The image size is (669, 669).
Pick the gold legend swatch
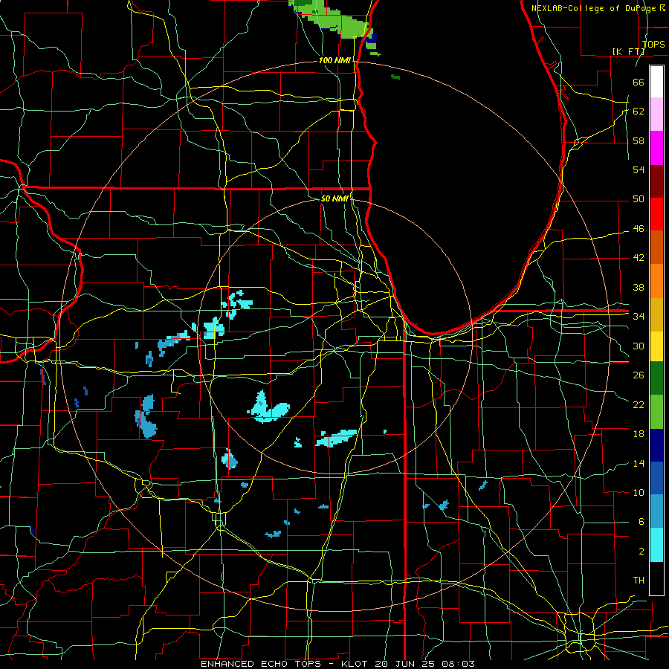click(x=656, y=314)
